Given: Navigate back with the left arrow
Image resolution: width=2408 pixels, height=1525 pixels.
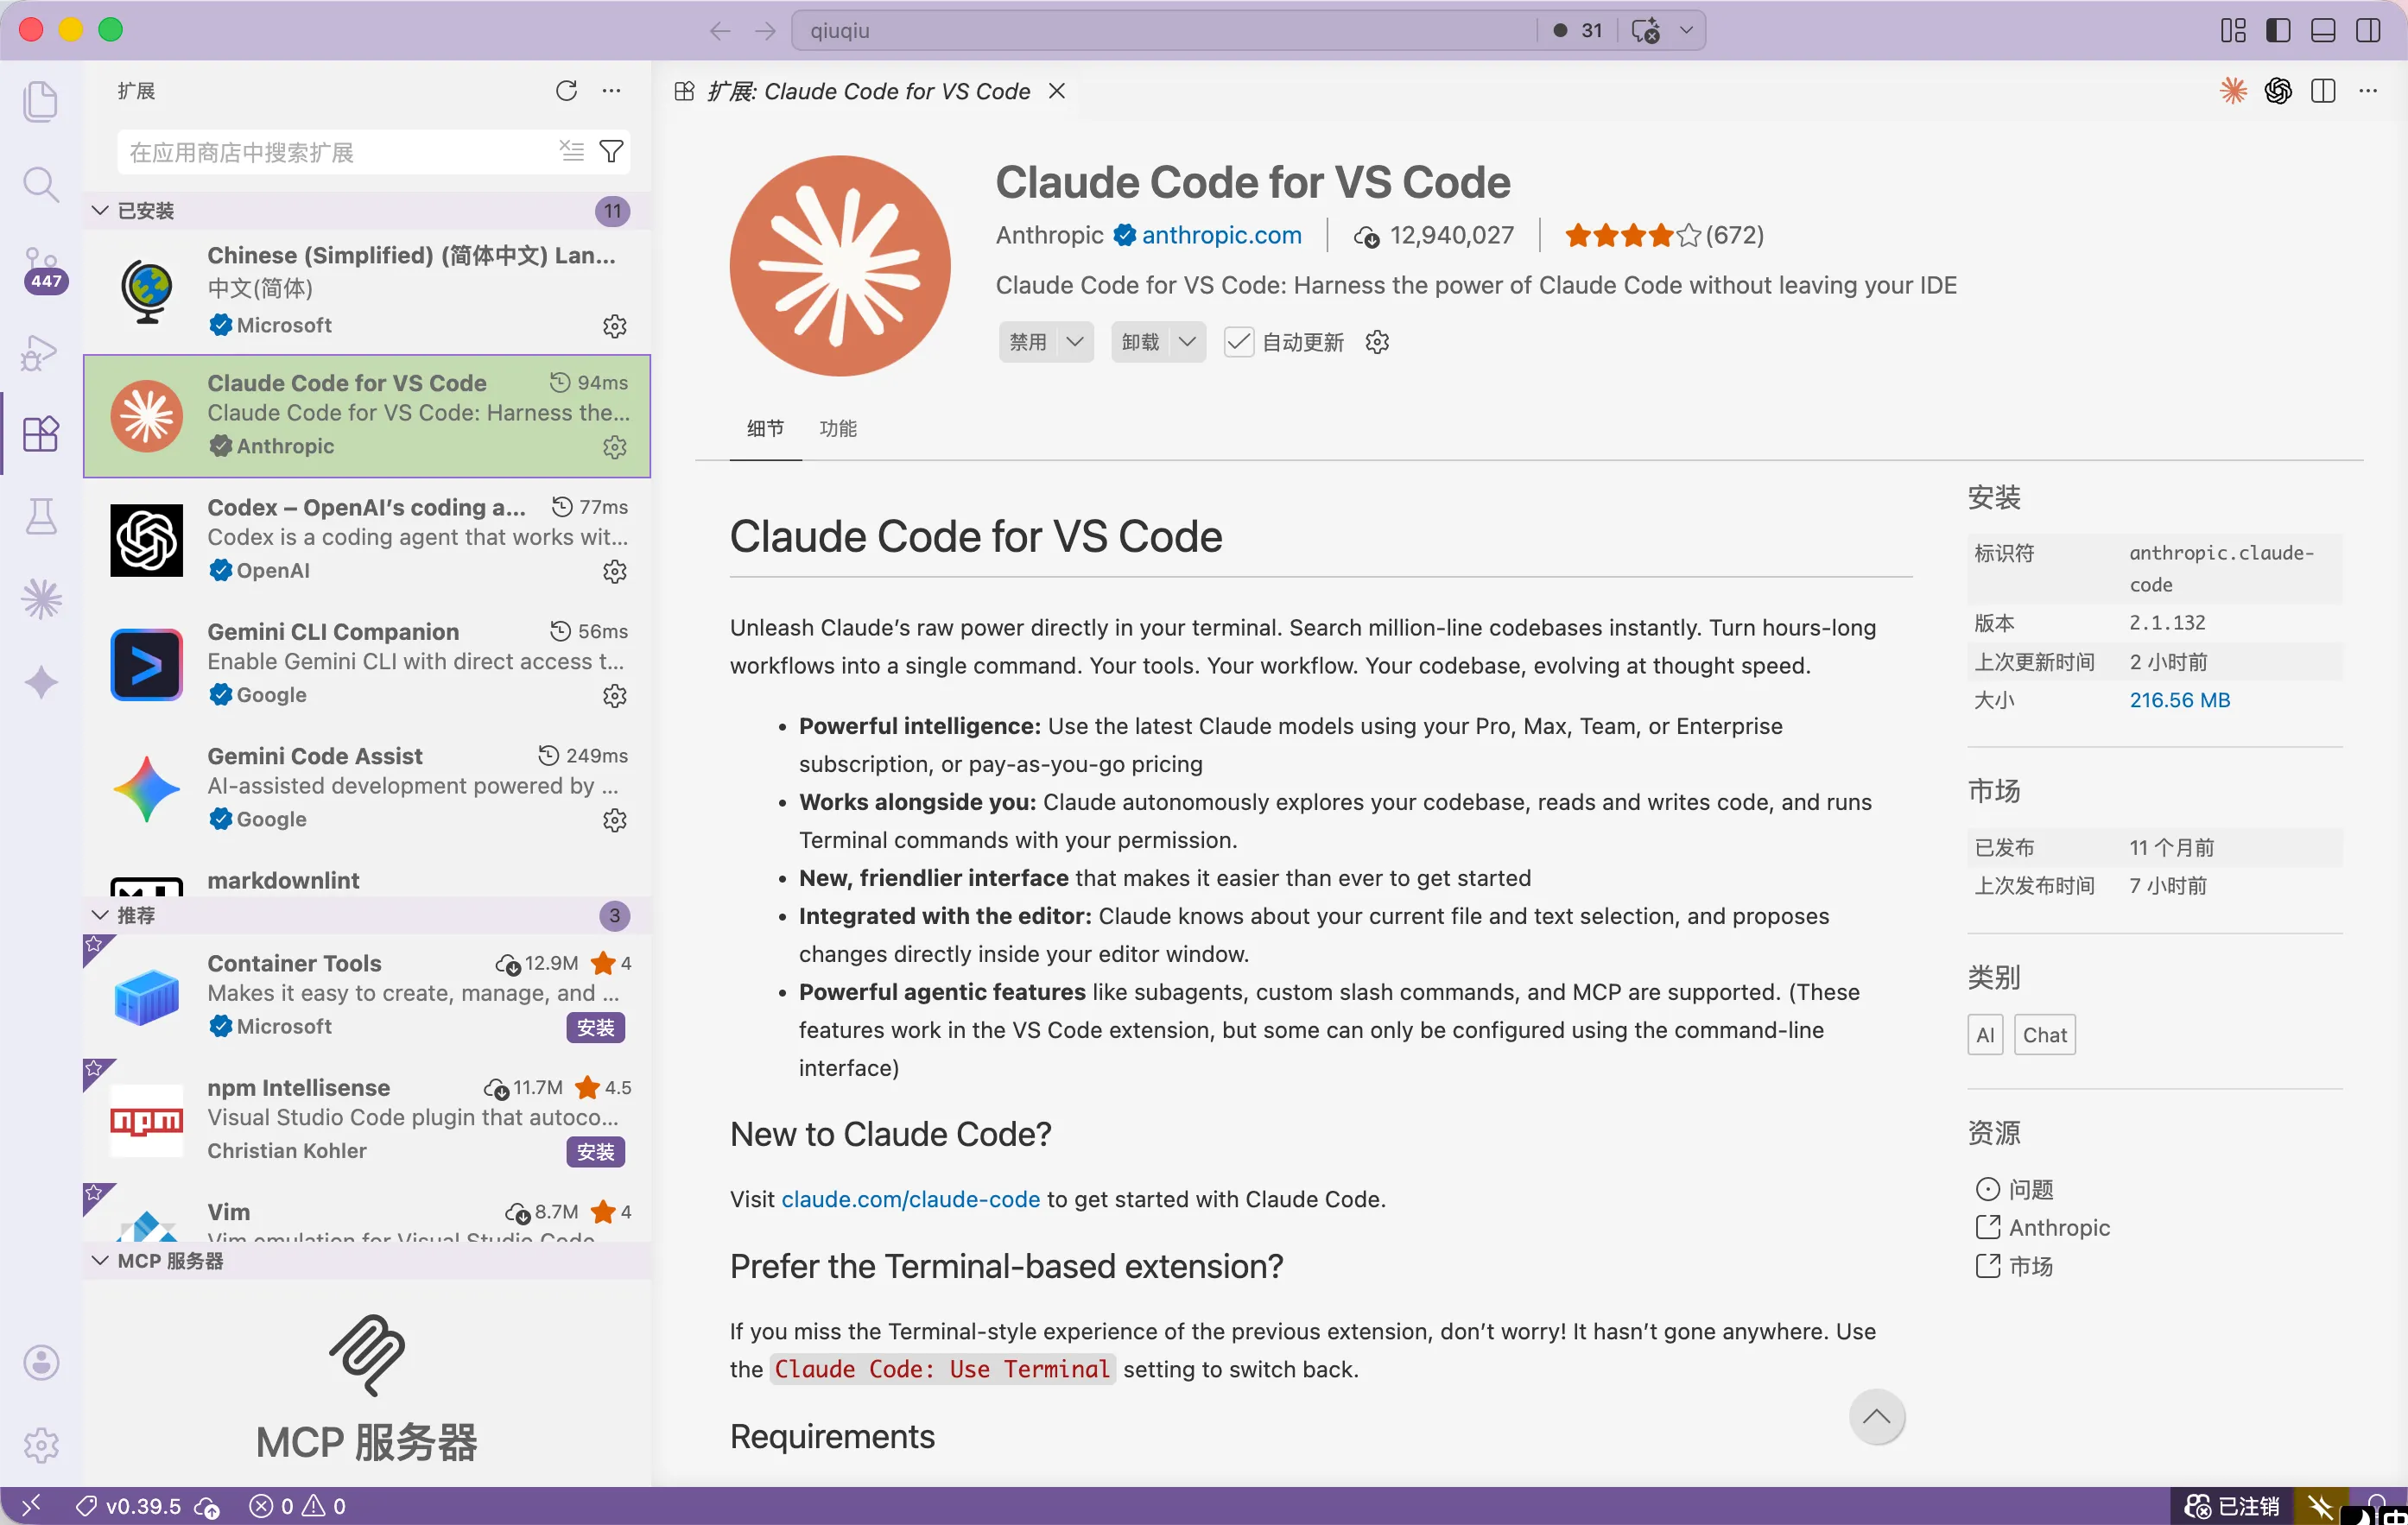Looking at the screenshot, I should pos(720,31).
